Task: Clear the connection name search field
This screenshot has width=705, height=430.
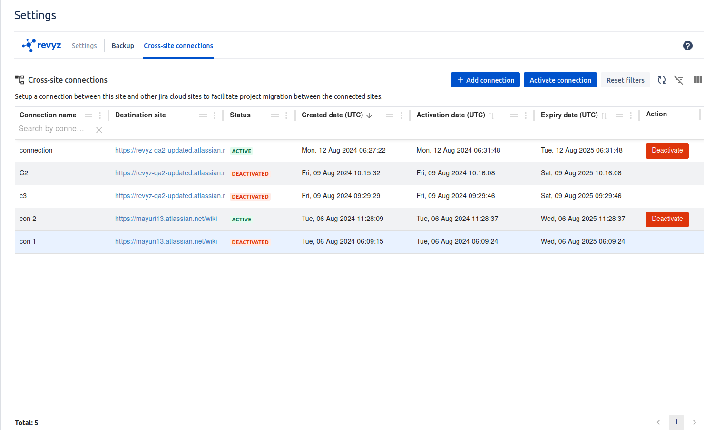Action: (99, 130)
